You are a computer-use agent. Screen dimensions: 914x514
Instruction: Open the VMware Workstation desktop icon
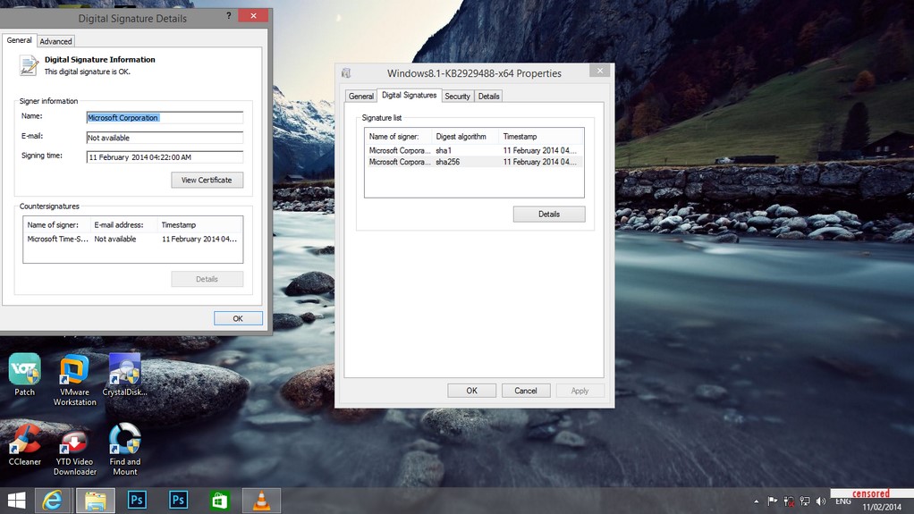(x=74, y=379)
